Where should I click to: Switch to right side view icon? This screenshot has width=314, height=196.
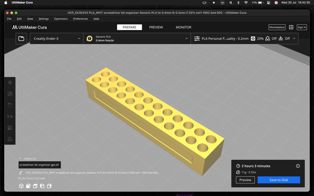[x=49, y=186]
